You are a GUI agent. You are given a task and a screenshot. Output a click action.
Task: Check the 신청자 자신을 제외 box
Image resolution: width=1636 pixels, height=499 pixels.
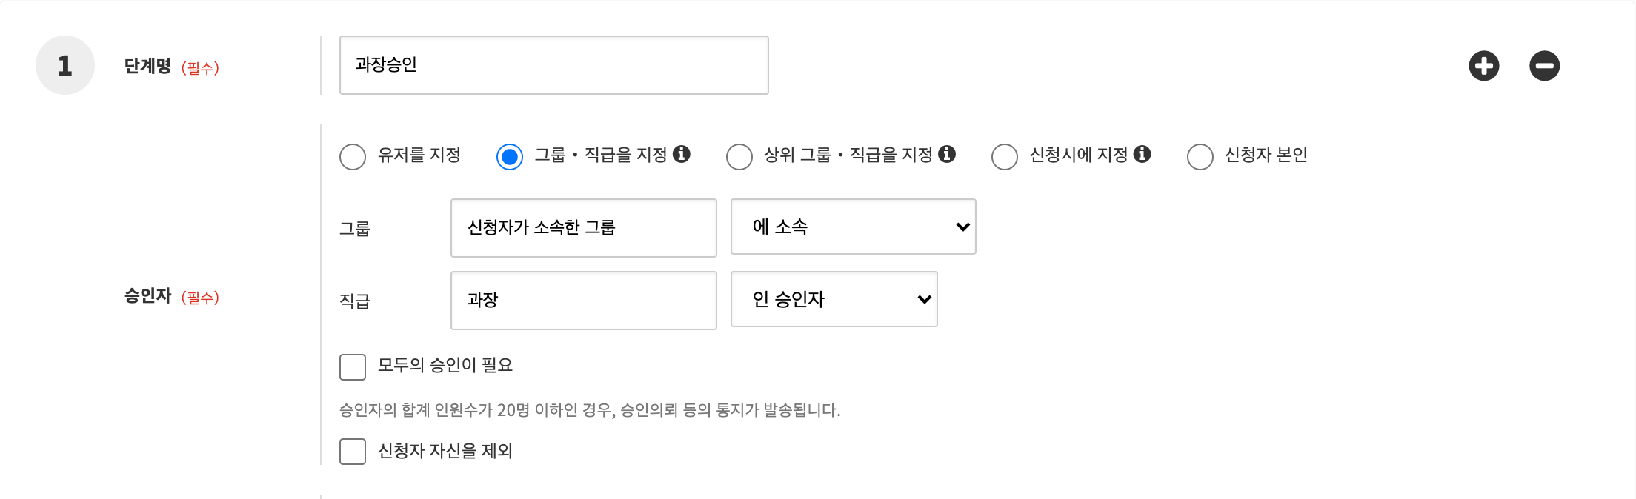[353, 451]
